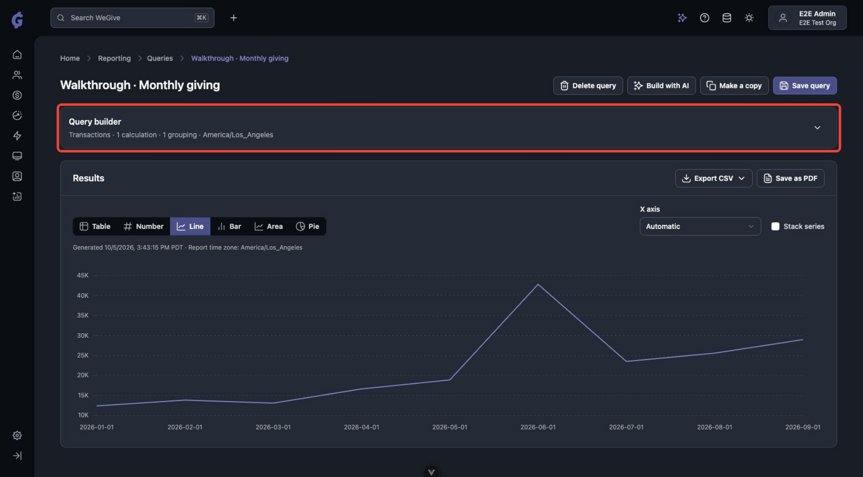This screenshot has height=477, width=863.
Task: Open the campaign target sidebar icon
Action: coord(17,115)
